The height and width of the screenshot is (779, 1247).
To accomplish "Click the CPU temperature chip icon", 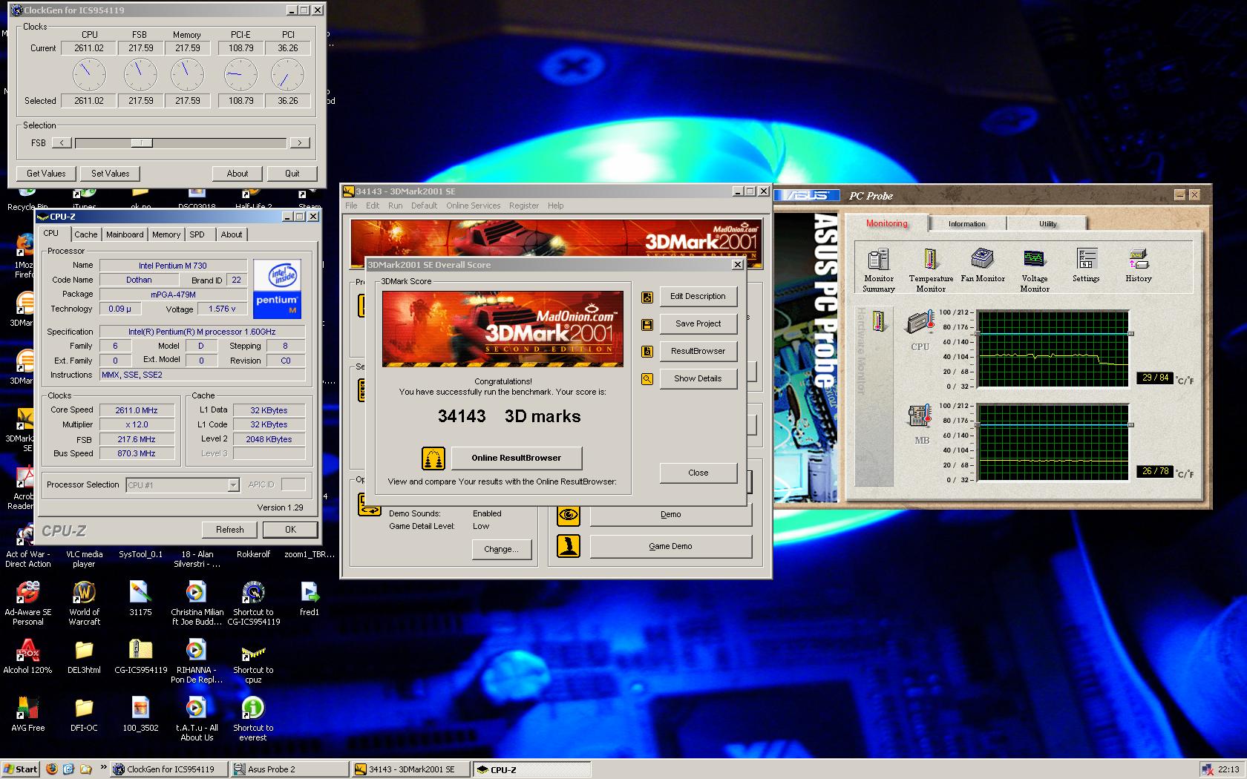I will click(920, 323).
